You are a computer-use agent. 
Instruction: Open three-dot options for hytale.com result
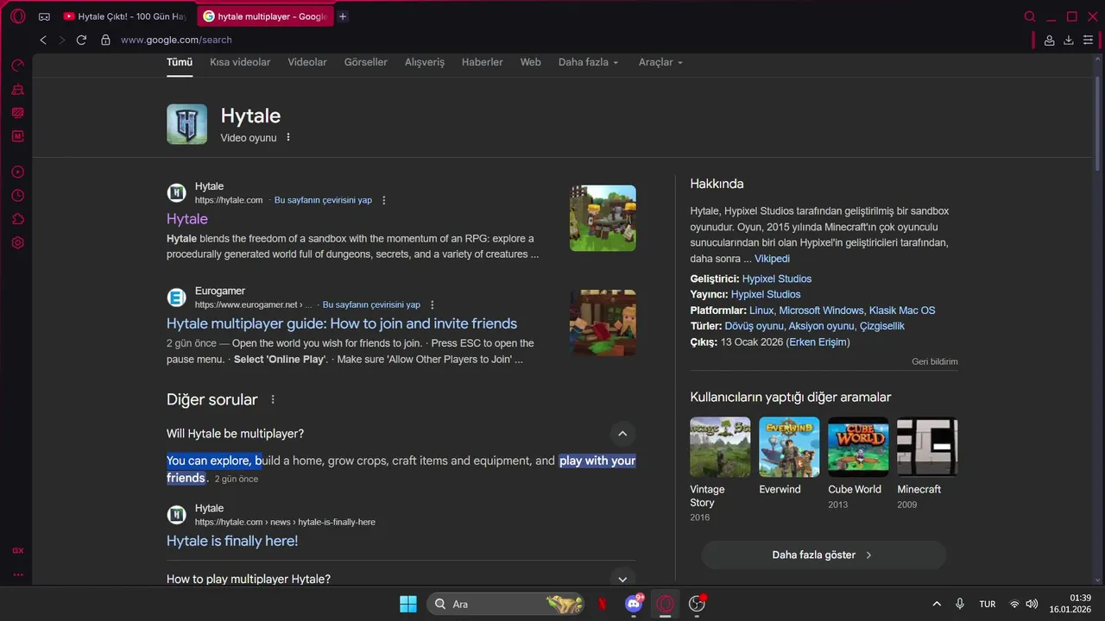[384, 200]
